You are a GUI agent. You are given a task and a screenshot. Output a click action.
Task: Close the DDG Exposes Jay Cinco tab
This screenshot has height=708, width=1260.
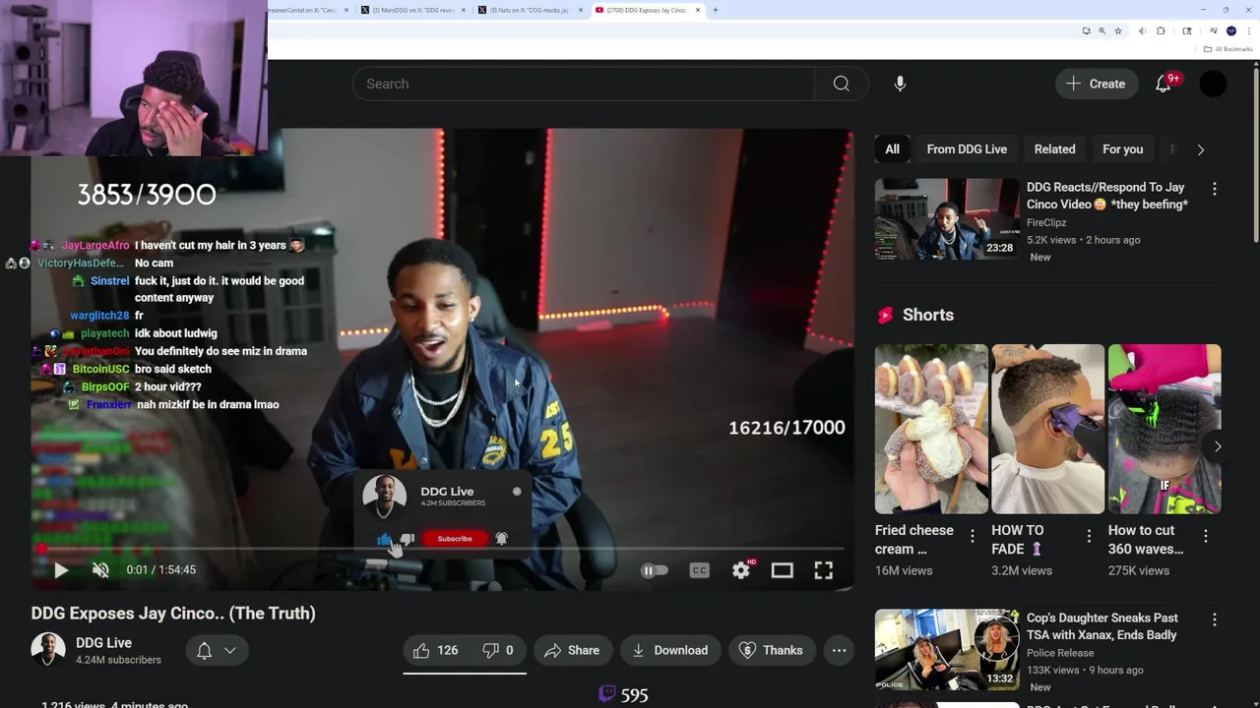point(698,10)
